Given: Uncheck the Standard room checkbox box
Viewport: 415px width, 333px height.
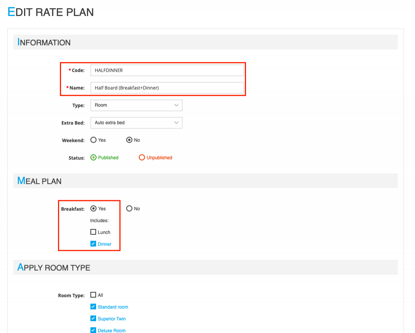Looking at the screenshot, I should (x=93, y=307).
